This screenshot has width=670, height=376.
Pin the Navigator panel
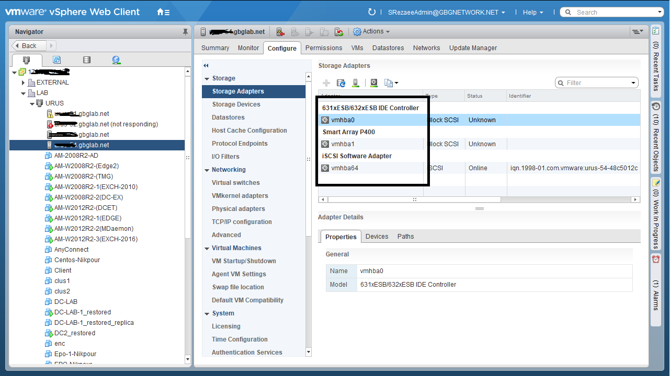coord(185,32)
